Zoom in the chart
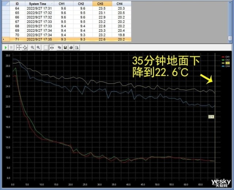This screenshot has height=190, width=234. (38, 47)
